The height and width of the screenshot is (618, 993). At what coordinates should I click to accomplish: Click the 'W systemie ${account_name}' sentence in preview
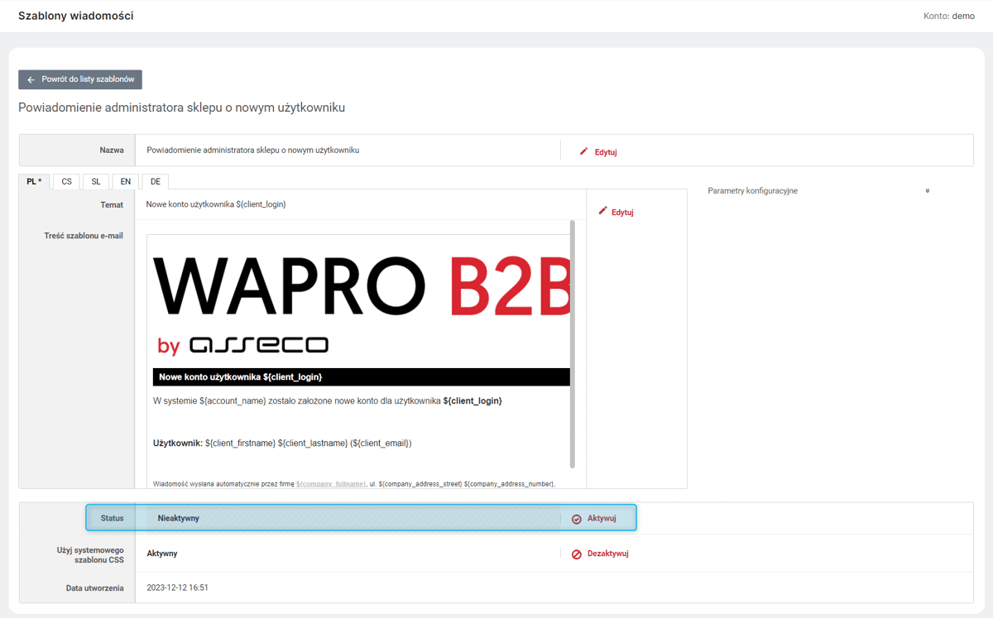point(328,401)
